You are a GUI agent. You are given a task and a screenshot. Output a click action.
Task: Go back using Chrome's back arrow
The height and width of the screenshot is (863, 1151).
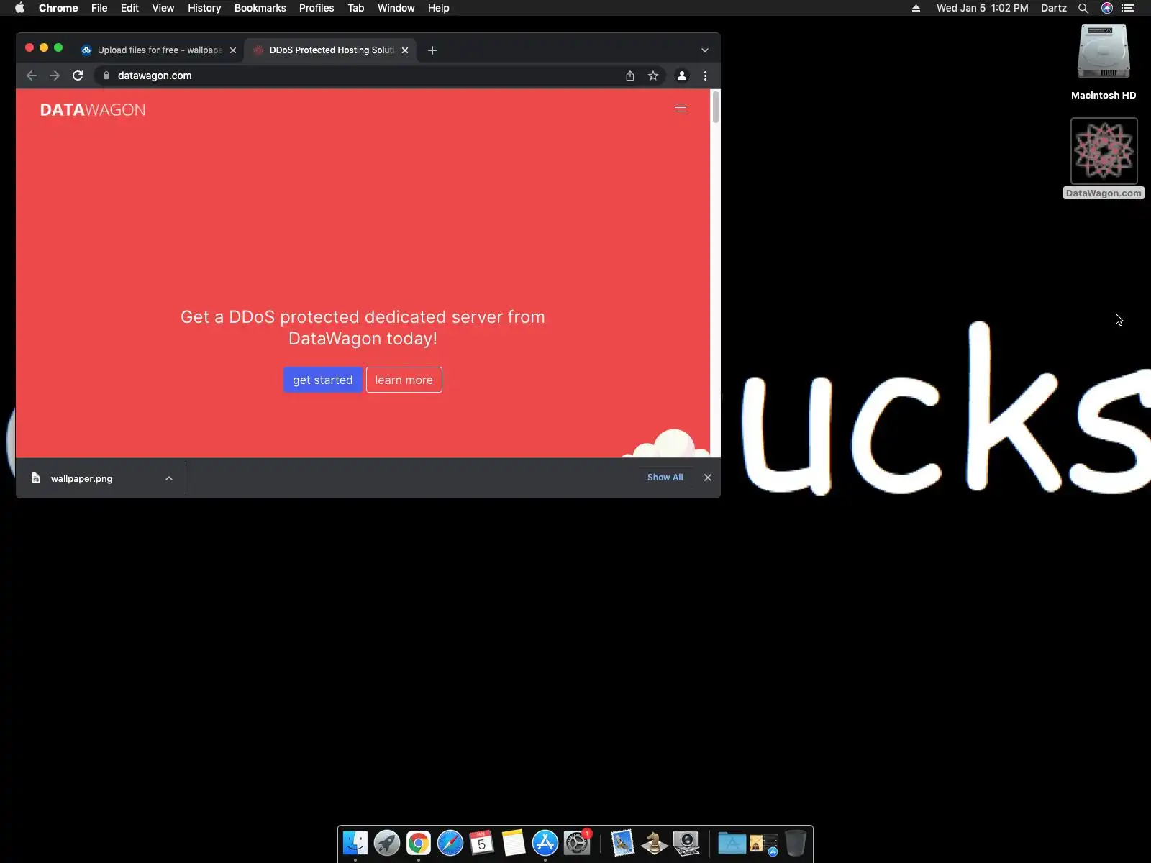tap(32, 76)
